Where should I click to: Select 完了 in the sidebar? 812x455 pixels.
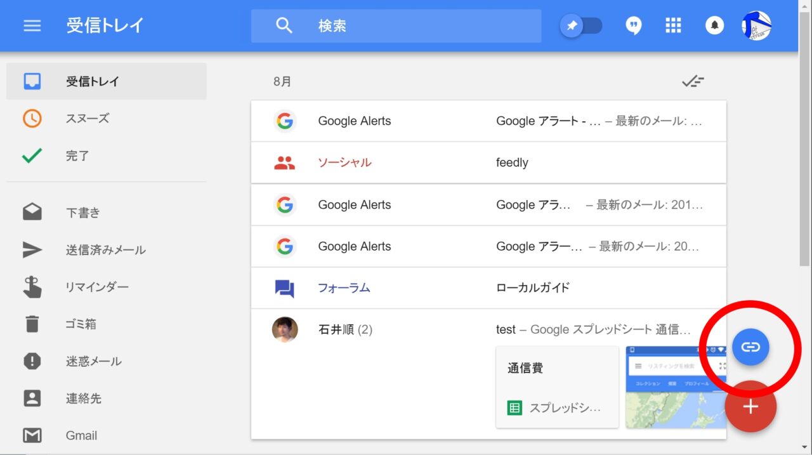pyautogui.click(x=77, y=156)
